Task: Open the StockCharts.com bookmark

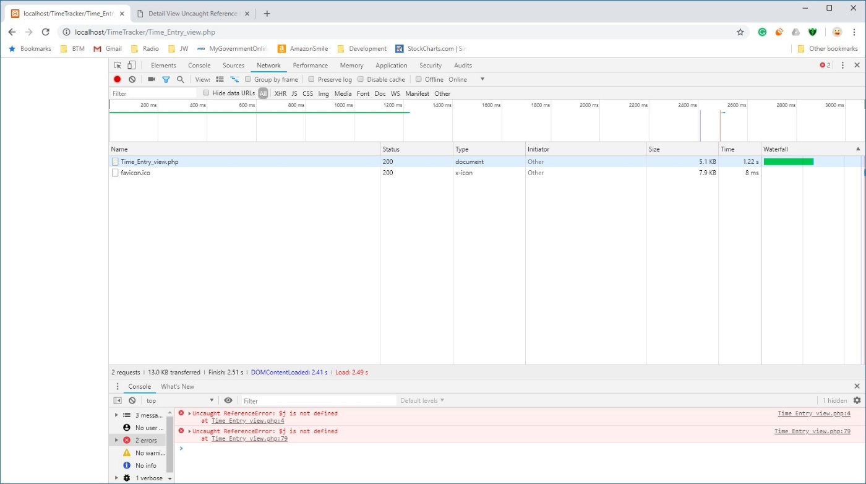Action: 430,48
